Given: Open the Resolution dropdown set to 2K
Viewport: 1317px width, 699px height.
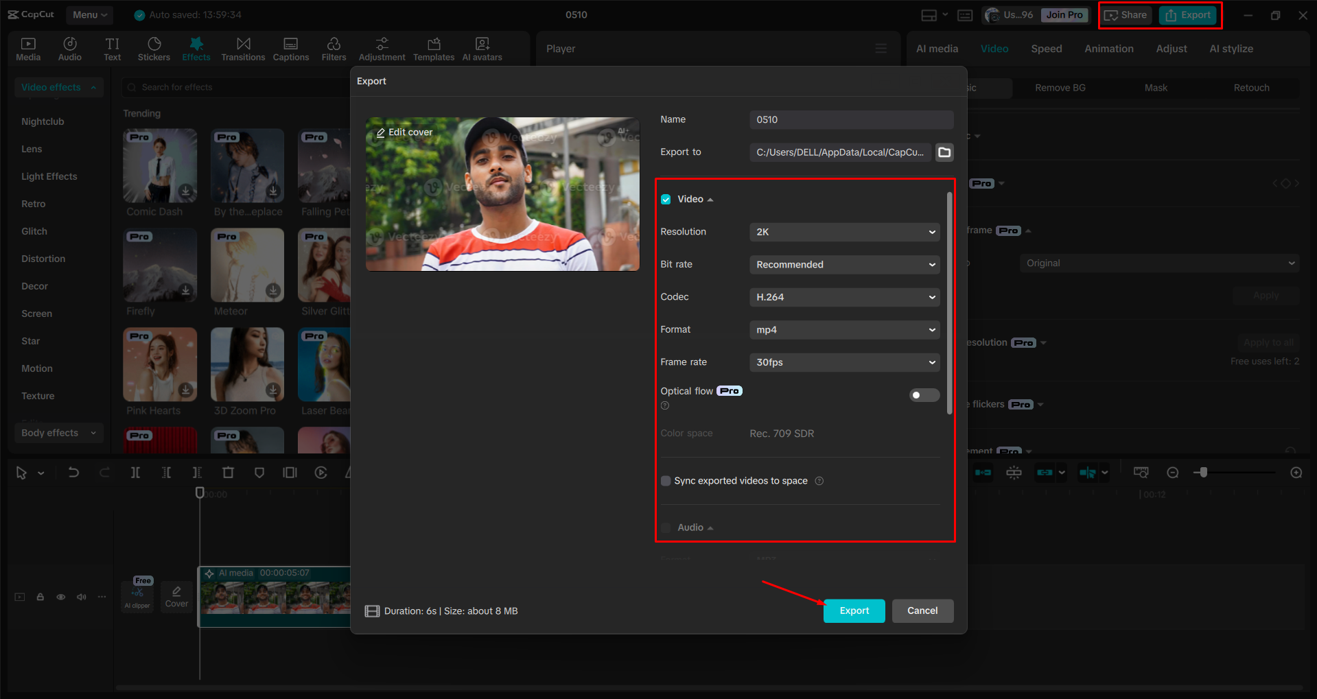Looking at the screenshot, I should 843,232.
